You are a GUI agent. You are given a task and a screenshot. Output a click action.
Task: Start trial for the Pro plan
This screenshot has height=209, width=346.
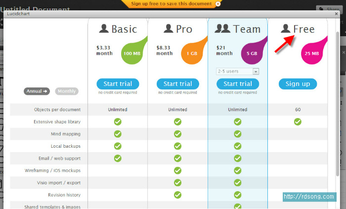(x=177, y=84)
